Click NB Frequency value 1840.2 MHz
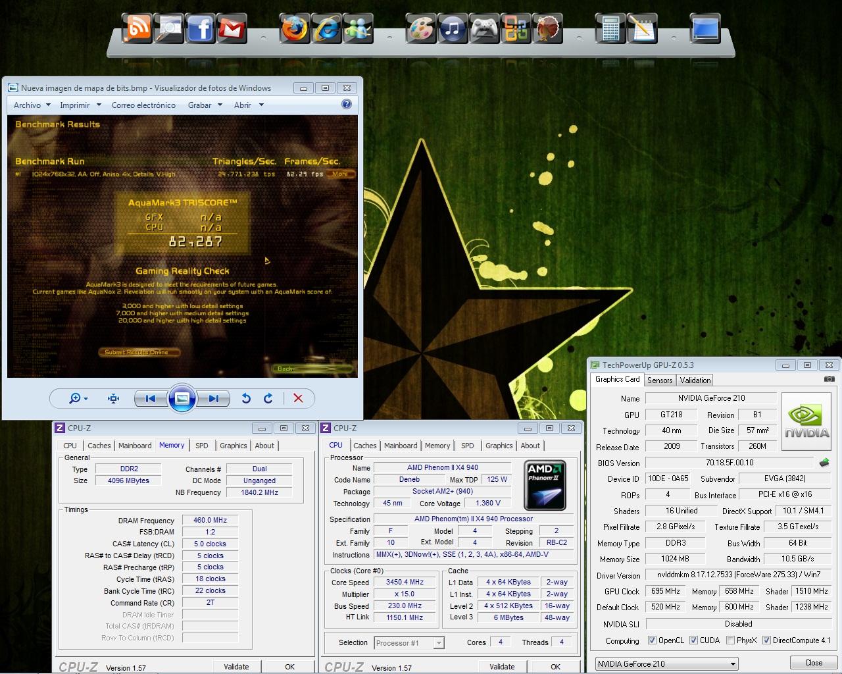The height and width of the screenshot is (674, 842). [259, 492]
